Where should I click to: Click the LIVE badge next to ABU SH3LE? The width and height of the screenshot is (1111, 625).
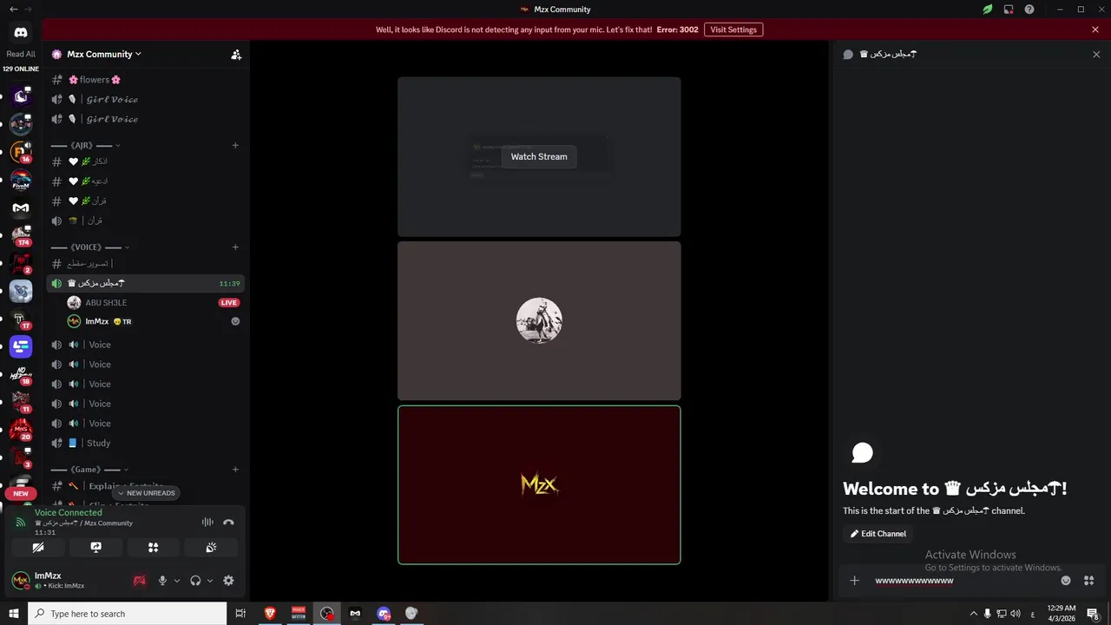[229, 303]
